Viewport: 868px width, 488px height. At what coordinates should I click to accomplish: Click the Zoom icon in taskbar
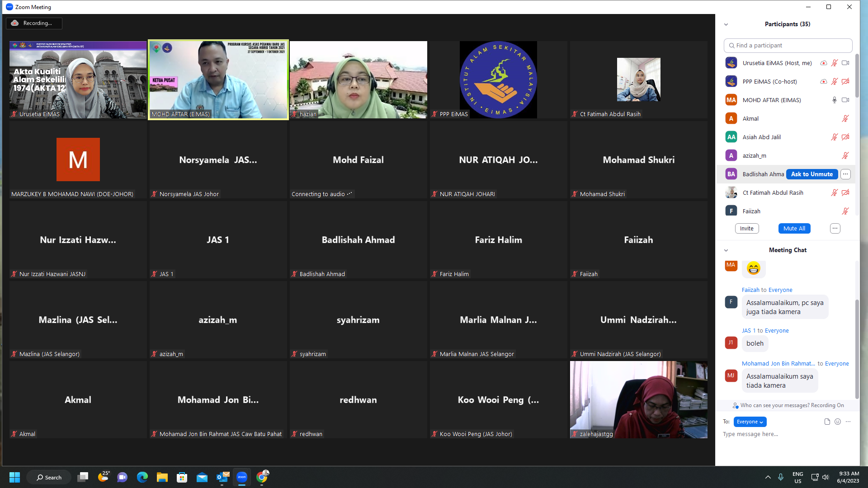click(242, 477)
